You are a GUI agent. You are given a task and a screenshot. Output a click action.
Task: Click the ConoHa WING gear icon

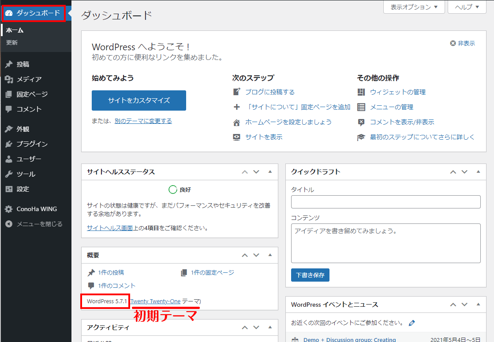pos(9,209)
